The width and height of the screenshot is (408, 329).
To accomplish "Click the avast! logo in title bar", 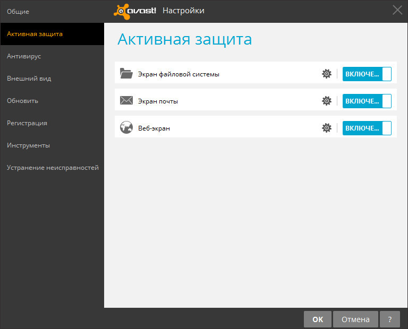I will pyautogui.click(x=135, y=11).
